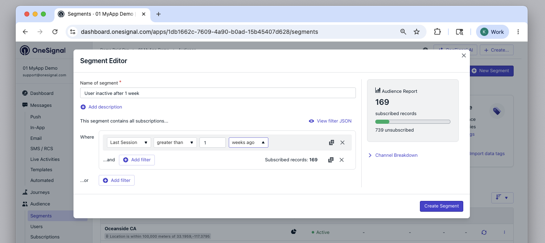Click the Add description link
This screenshot has height=243, width=545.
[105, 107]
